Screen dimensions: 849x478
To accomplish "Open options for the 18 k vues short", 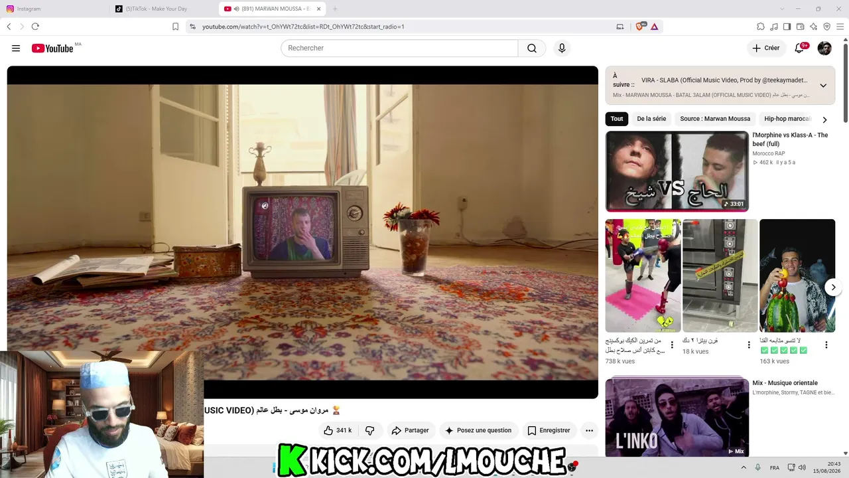I will pyautogui.click(x=749, y=345).
